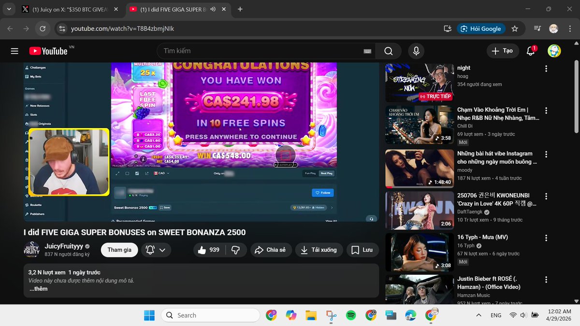The height and width of the screenshot is (326, 580).
Task: Click the YouTube page vertical scrollbar
Action: click(576, 97)
